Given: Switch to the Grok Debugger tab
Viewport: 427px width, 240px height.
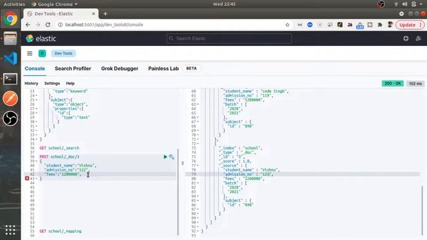Looking at the screenshot, I should click(119, 69).
